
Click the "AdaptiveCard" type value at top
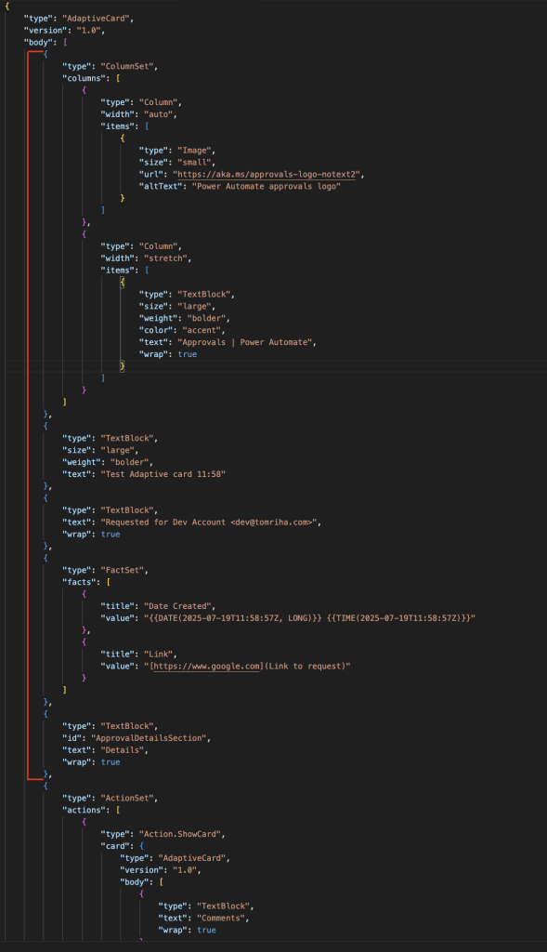[x=97, y=19]
